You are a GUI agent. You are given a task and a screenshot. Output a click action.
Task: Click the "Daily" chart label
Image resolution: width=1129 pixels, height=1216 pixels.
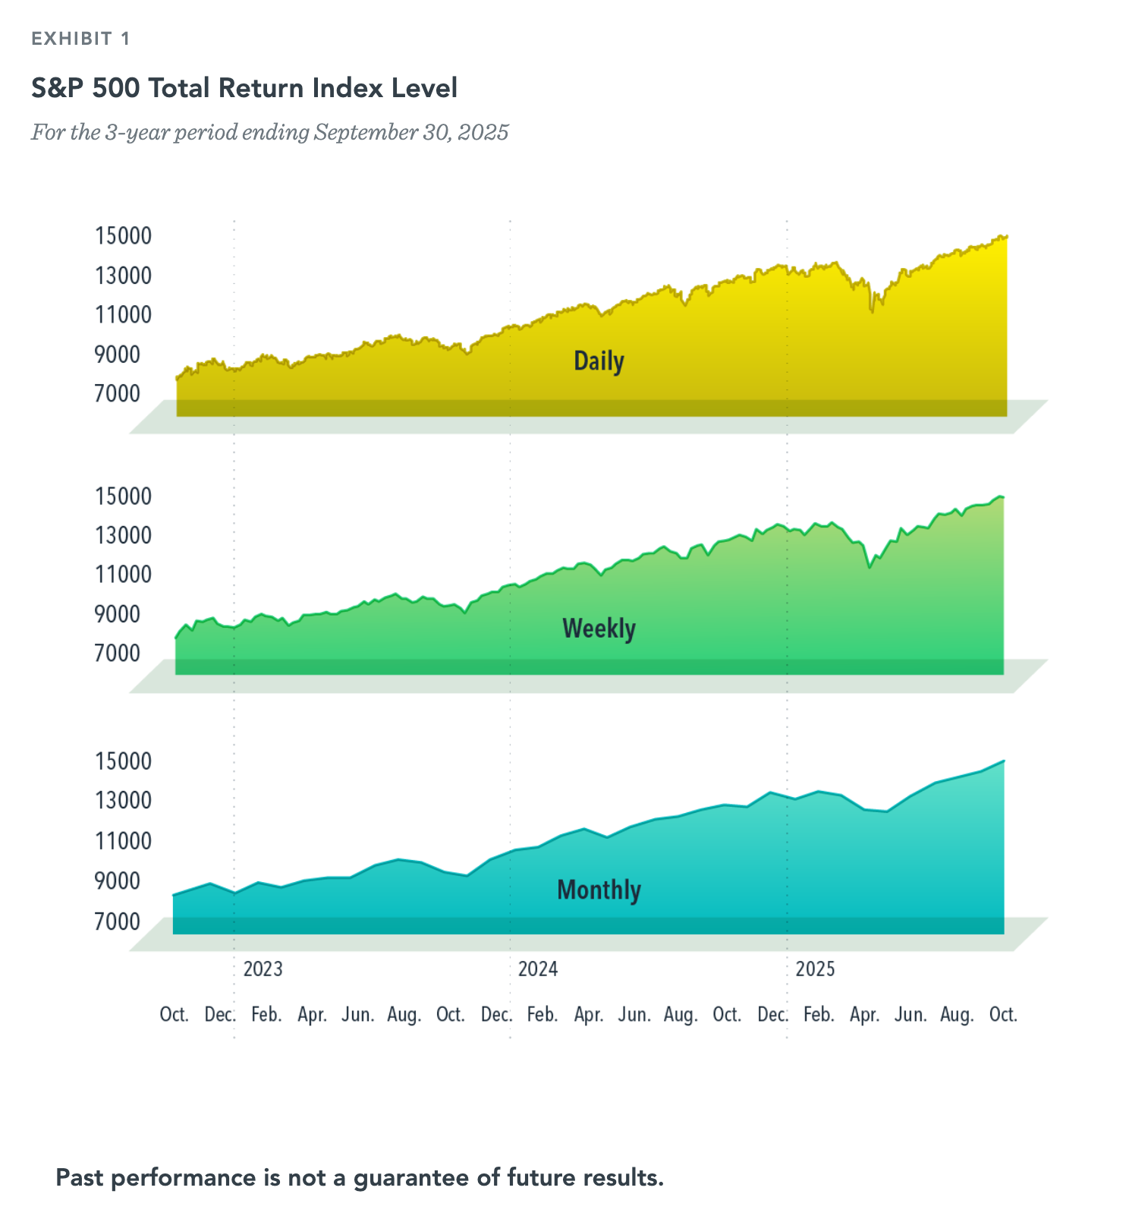coord(599,361)
